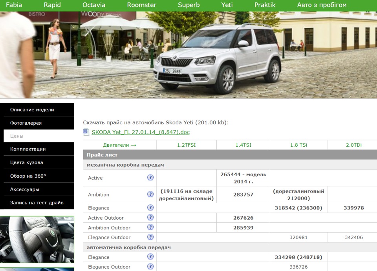Open help icon for Ambition Outdoor
Viewport: 377px width, 271px height.
click(x=150, y=227)
